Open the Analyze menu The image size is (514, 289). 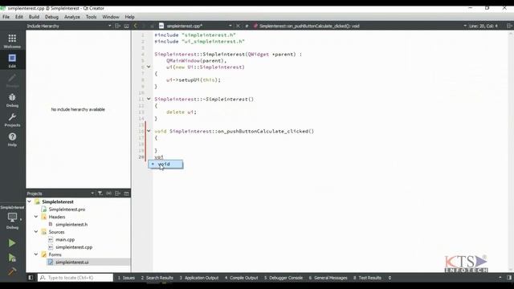[71, 17]
